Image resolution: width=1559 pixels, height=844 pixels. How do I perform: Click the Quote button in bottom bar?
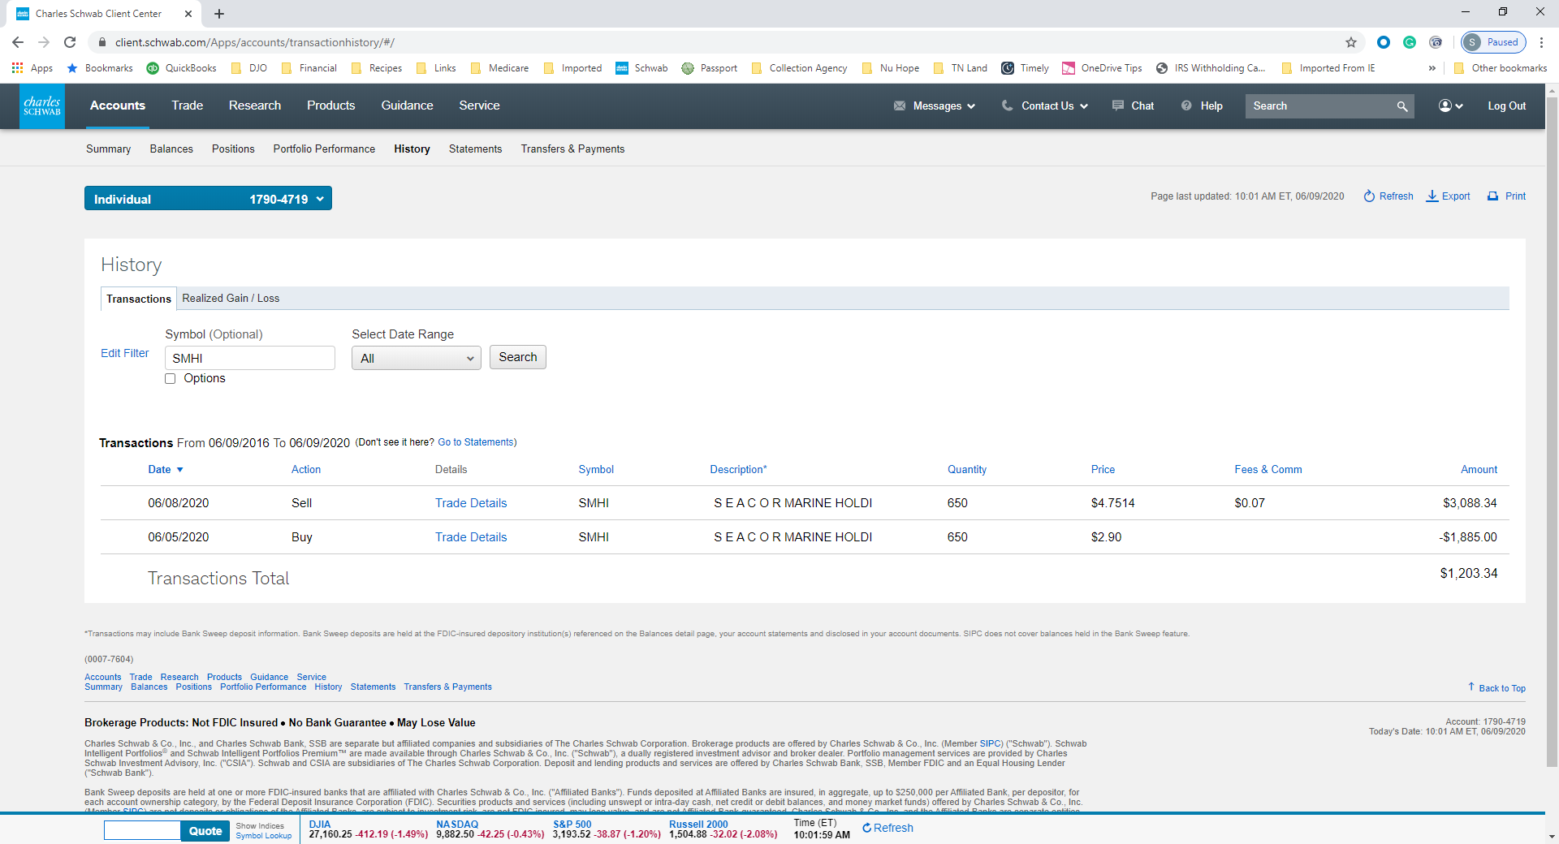click(205, 831)
